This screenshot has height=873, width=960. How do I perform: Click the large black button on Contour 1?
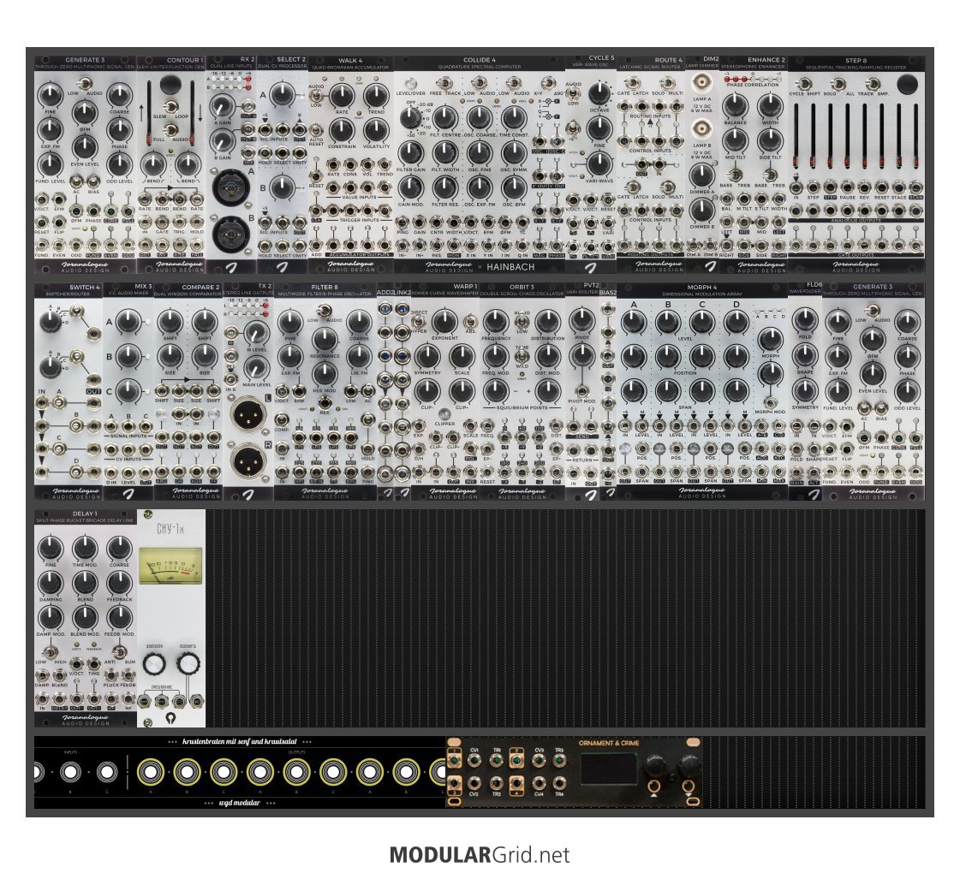[172, 84]
